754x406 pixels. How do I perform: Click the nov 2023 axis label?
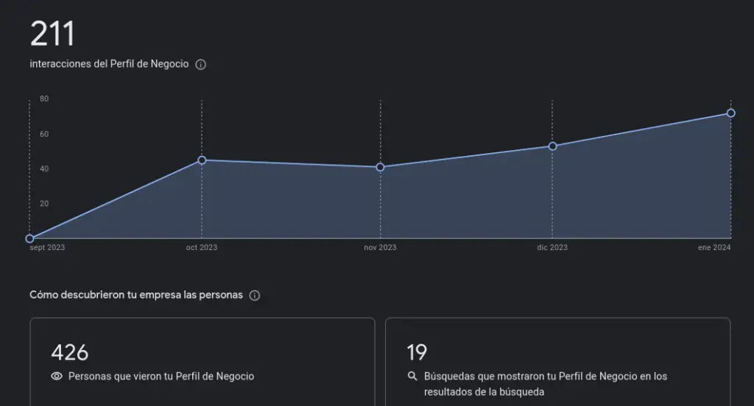coord(381,247)
